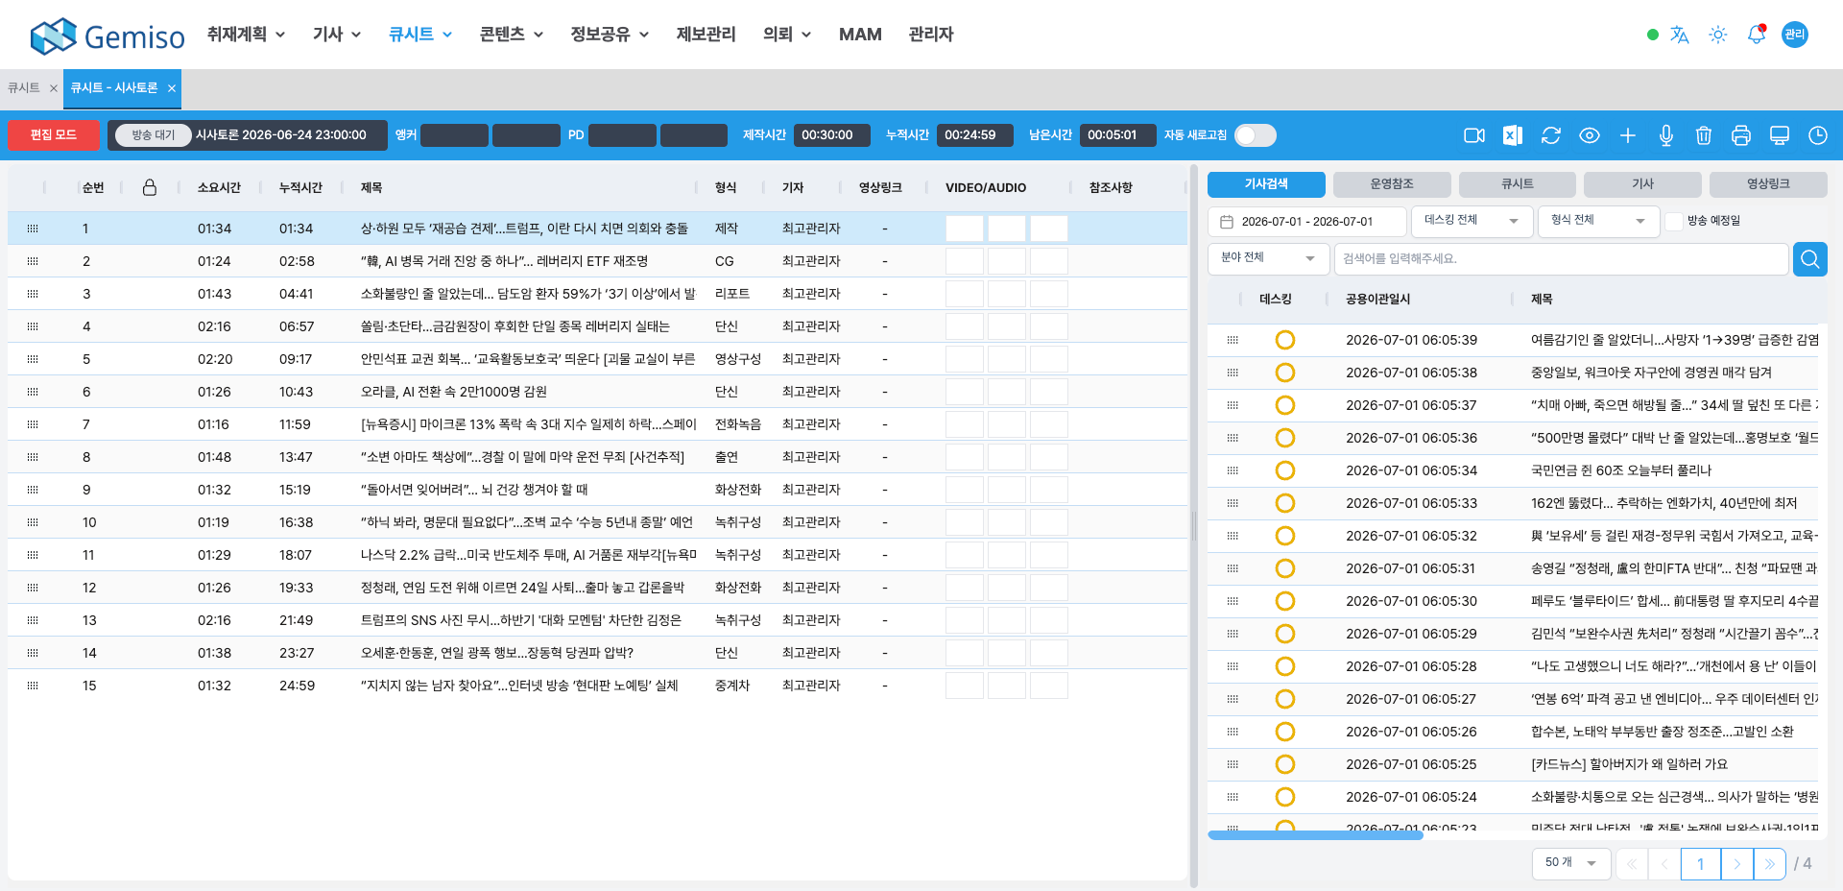Click the eye preview icon in the toolbar

1590,135
